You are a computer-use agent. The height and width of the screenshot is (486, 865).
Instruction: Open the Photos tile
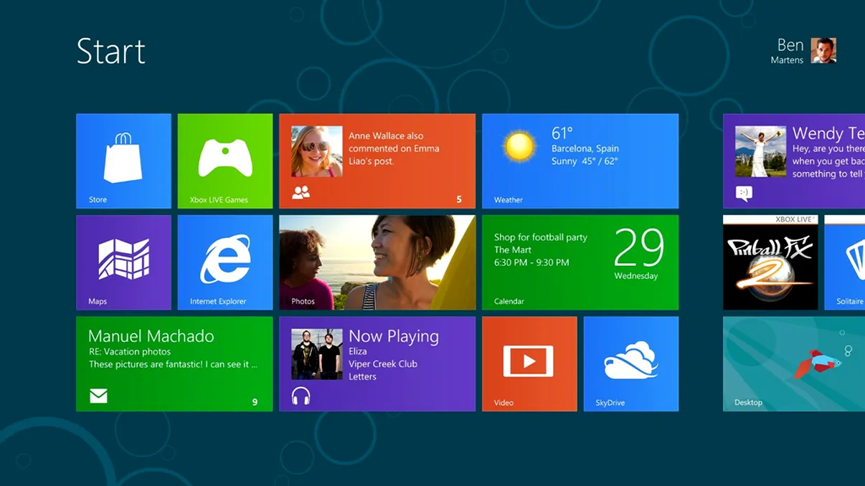[x=377, y=262]
